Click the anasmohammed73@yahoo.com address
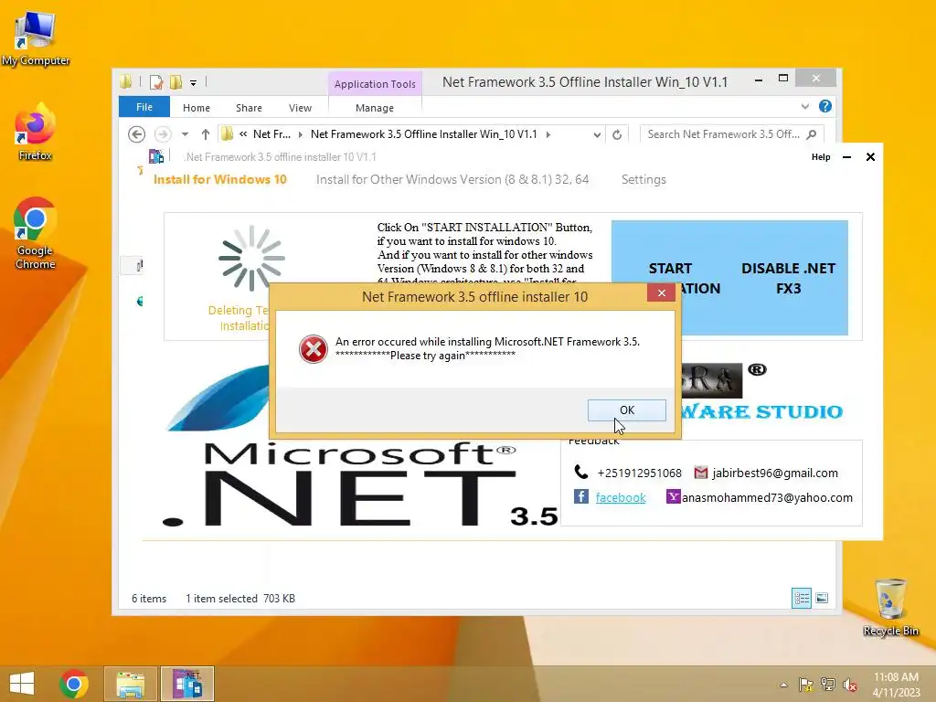Image resolution: width=936 pixels, height=702 pixels. coord(767,498)
